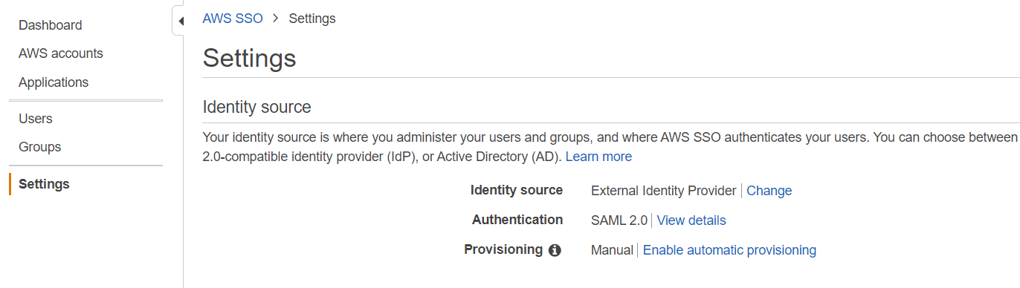1020x288 pixels.
Task: Open the Applications sidebar item
Action: coord(54,82)
